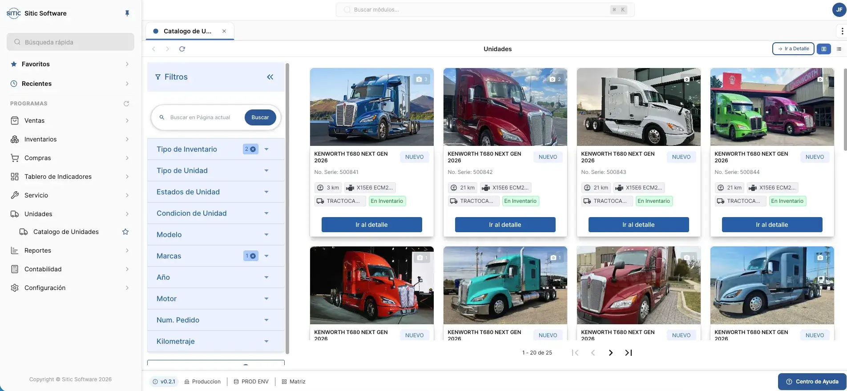Open the Favoritos section

(x=70, y=64)
